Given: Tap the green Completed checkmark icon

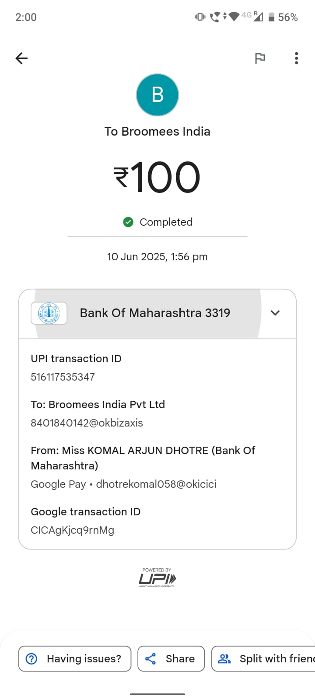Looking at the screenshot, I should point(128,222).
